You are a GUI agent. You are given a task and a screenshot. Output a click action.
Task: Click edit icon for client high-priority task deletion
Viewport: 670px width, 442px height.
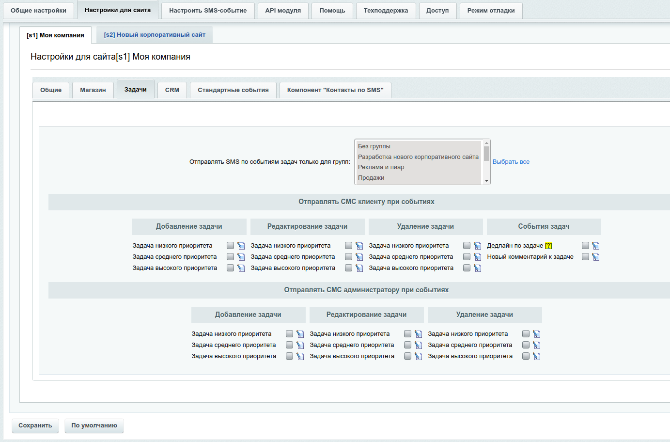(477, 268)
